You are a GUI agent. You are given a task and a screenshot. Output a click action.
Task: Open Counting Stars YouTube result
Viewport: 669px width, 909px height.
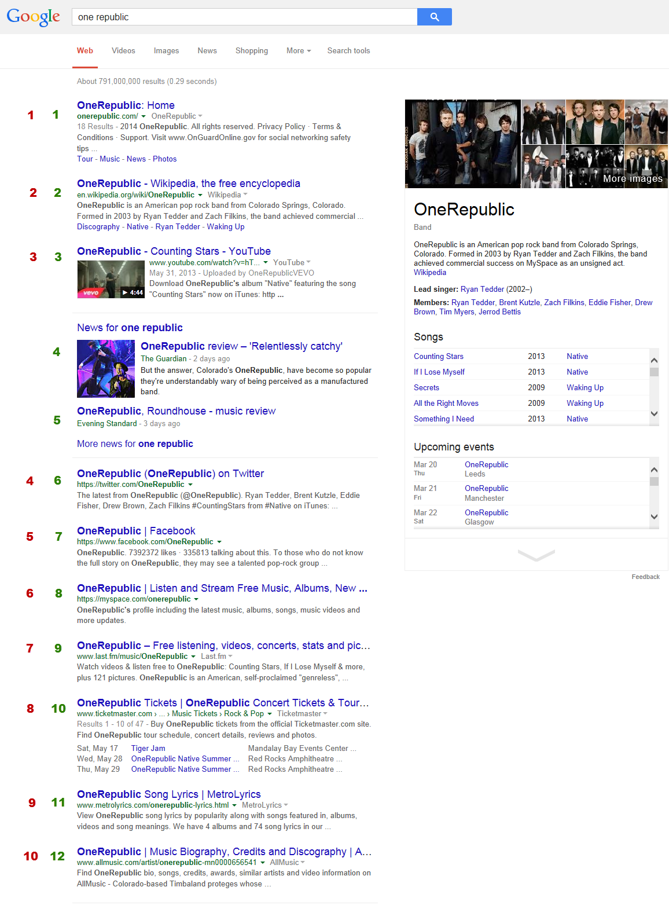[174, 251]
